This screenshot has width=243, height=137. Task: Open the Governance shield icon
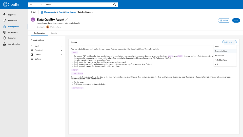[5, 32]
